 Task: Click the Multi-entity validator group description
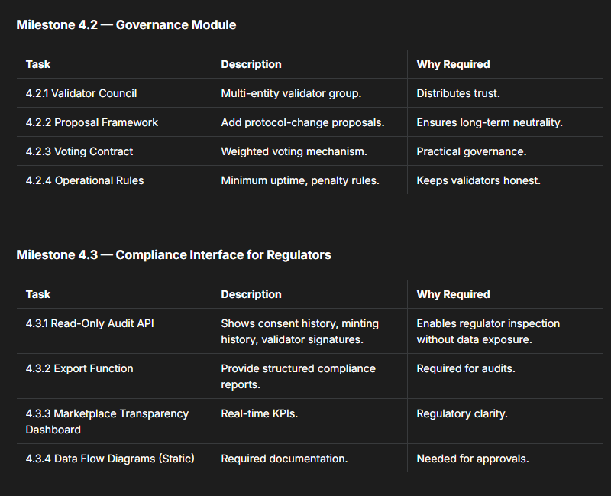coord(291,93)
